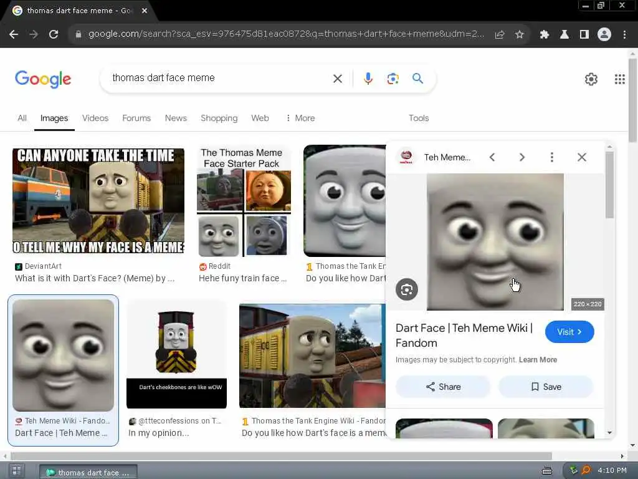Screen dimensions: 638x479
Task: Open the Tools filter options
Action: tap(419, 118)
